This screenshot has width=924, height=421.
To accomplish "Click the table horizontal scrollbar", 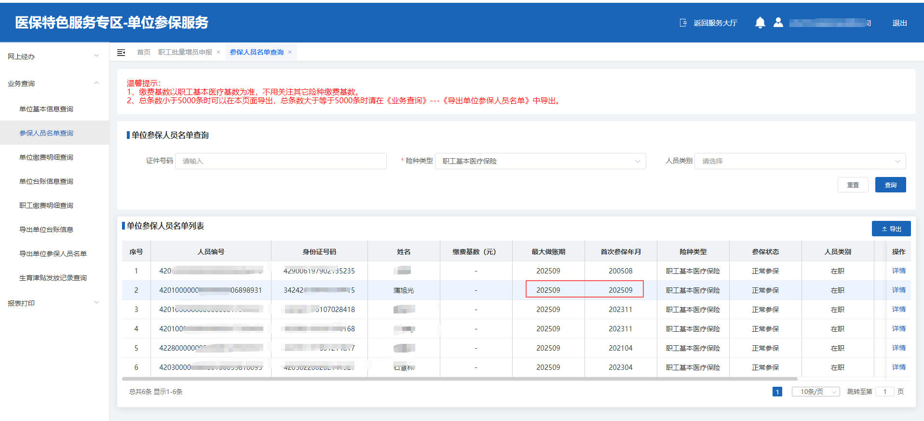I will pos(460,379).
